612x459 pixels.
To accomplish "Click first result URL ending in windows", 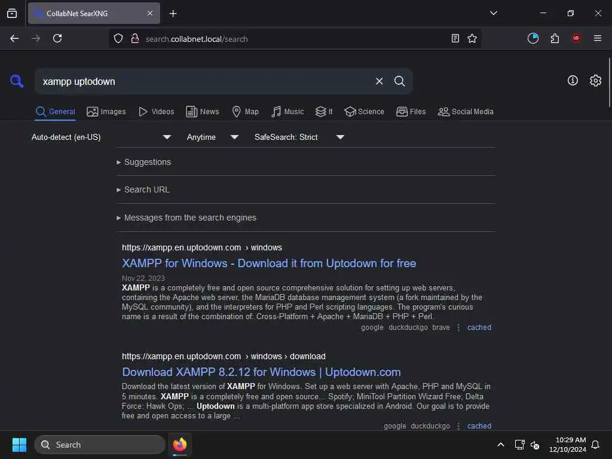I will (x=202, y=247).
